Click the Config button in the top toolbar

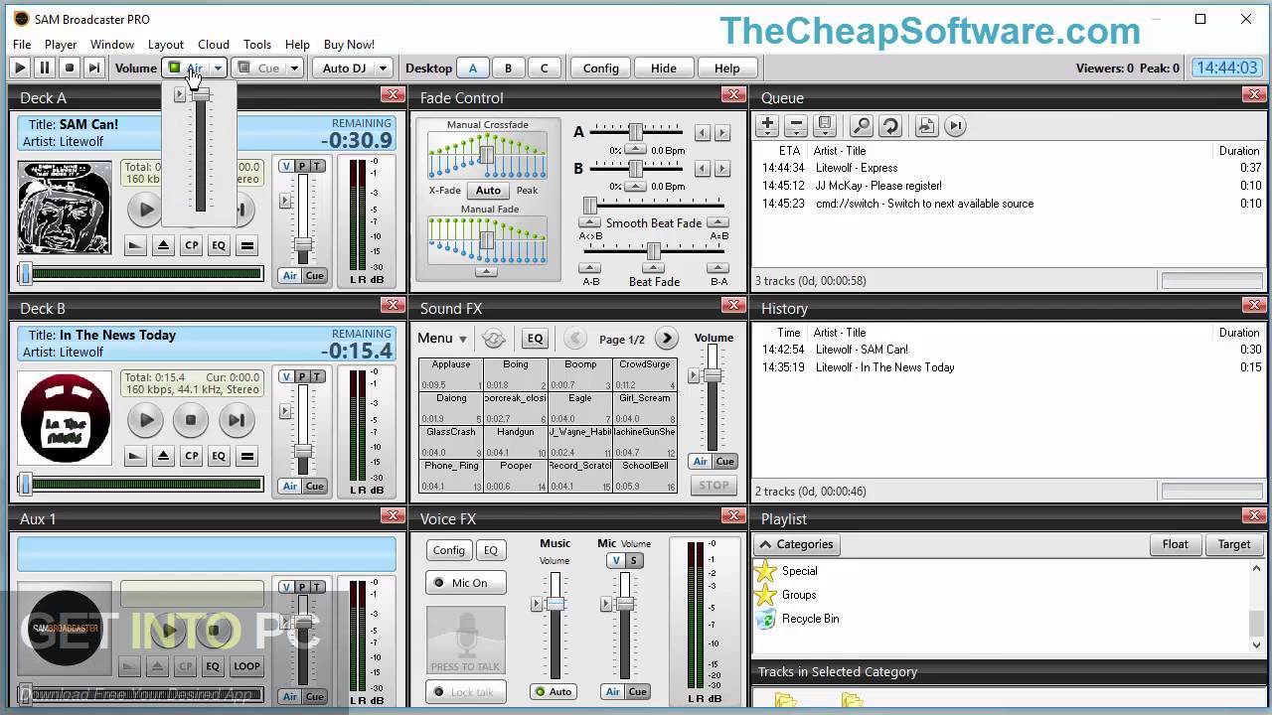point(601,69)
